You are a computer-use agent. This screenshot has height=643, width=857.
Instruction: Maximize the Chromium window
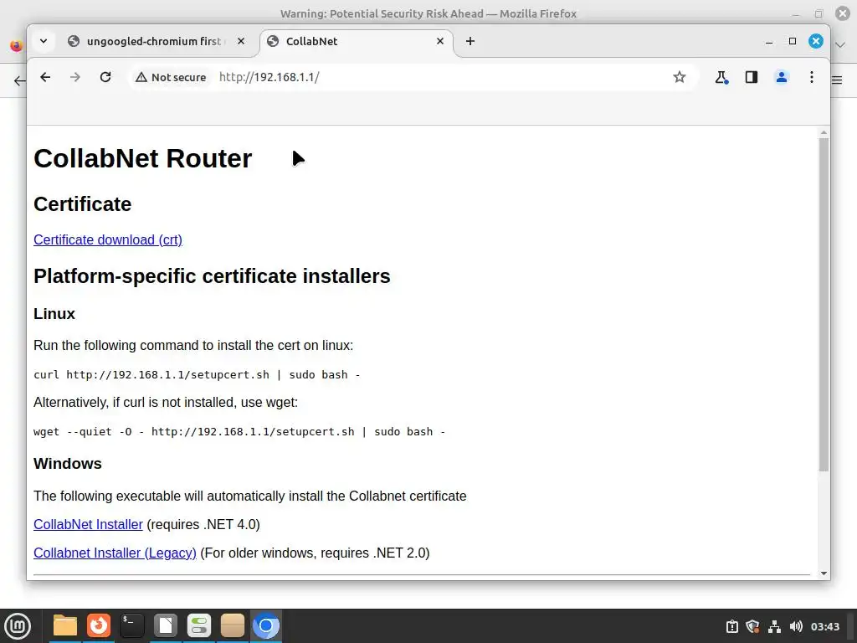click(793, 41)
